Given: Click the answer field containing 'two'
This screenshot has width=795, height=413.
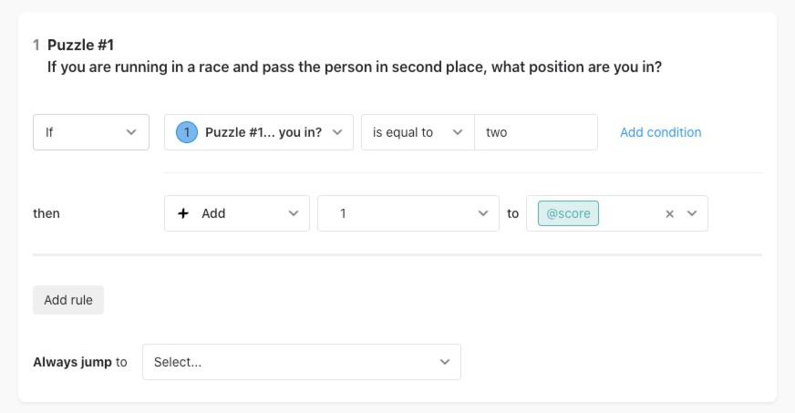Looking at the screenshot, I should click(x=536, y=132).
